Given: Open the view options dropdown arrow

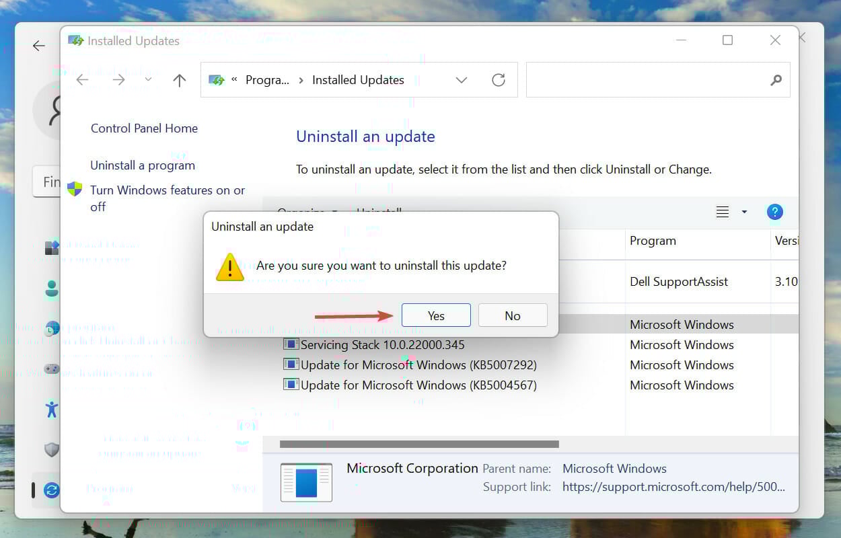Looking at the screenshot, I should [744, 212].
